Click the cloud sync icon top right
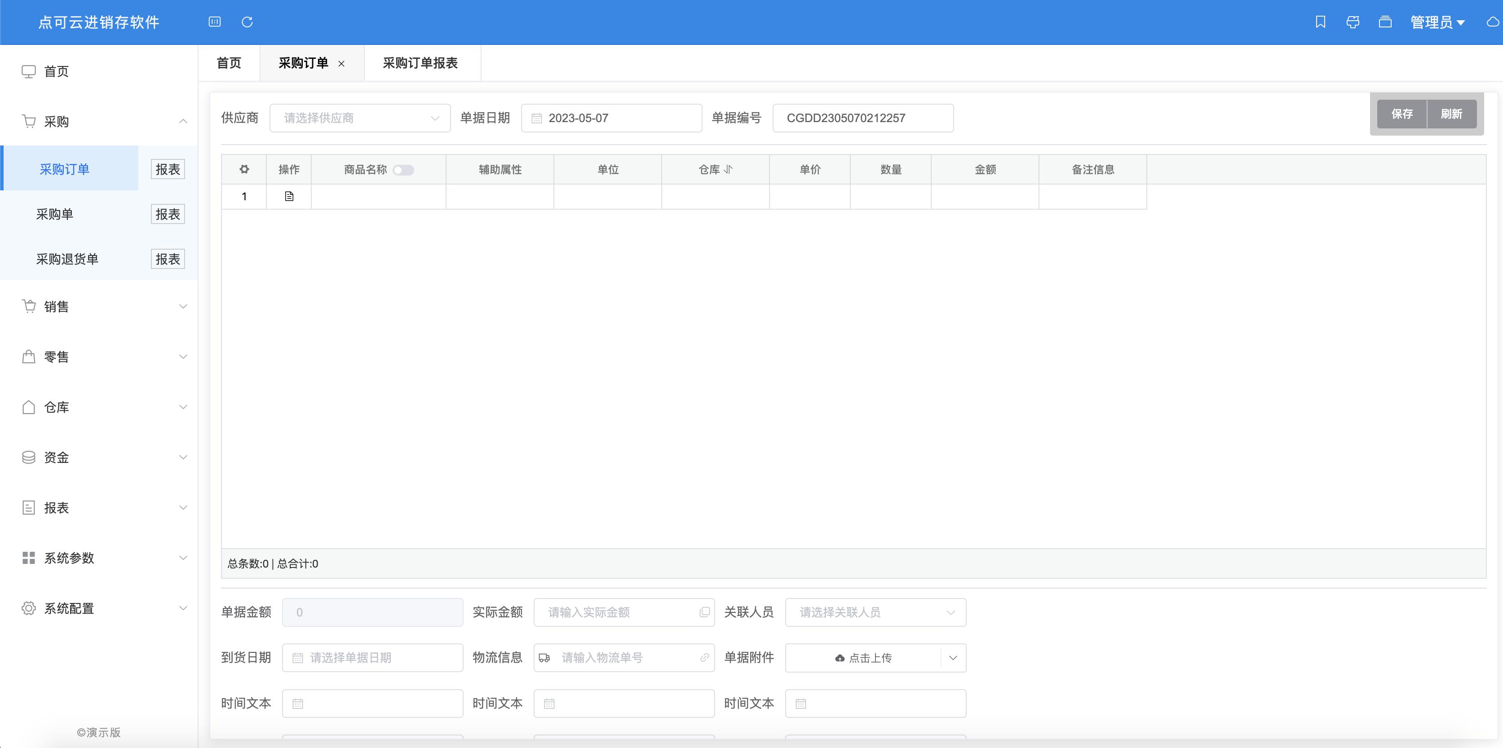 (x=1491, y=22)
